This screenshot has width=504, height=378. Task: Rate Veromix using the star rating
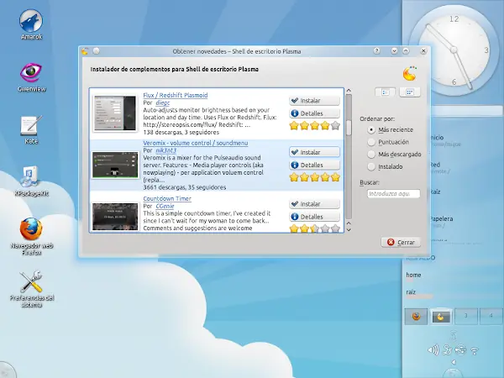(x=315, y=177)
